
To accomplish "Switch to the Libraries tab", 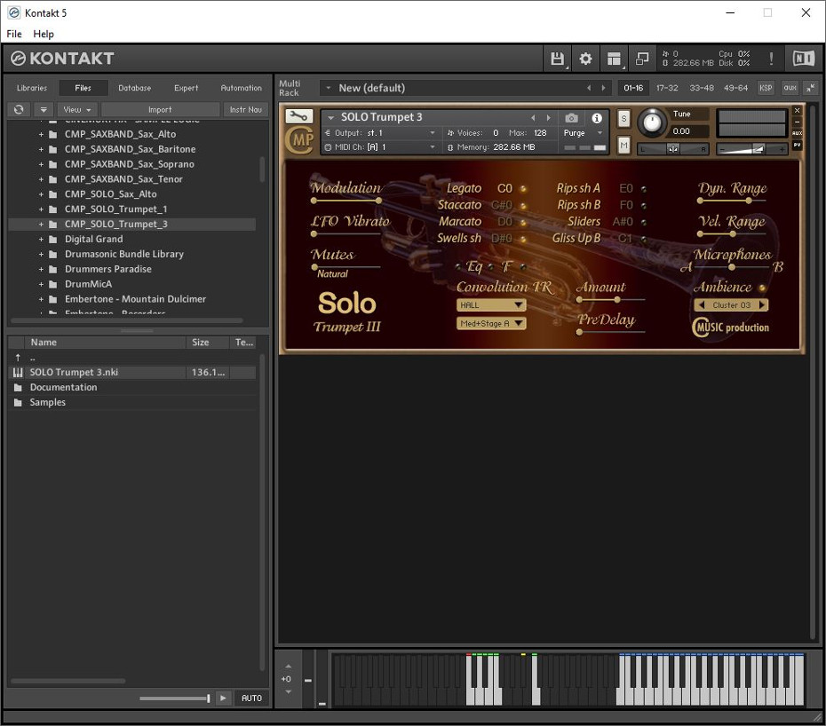I will coord(32,88).
